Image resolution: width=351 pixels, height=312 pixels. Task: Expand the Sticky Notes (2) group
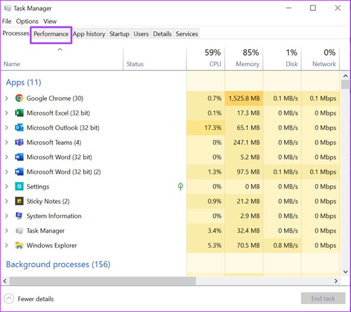(x=6, y=201)
